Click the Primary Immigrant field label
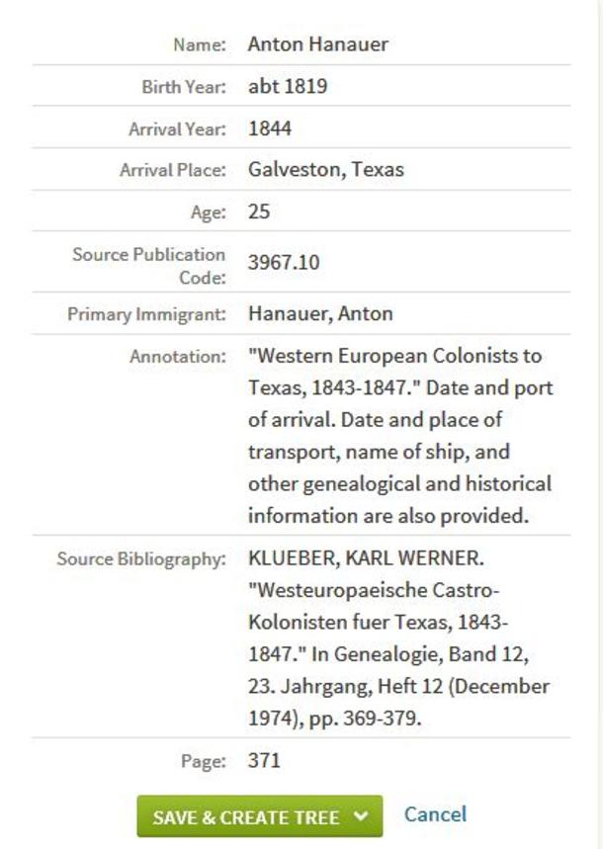 pyautogui.click(x=146, y=314)
